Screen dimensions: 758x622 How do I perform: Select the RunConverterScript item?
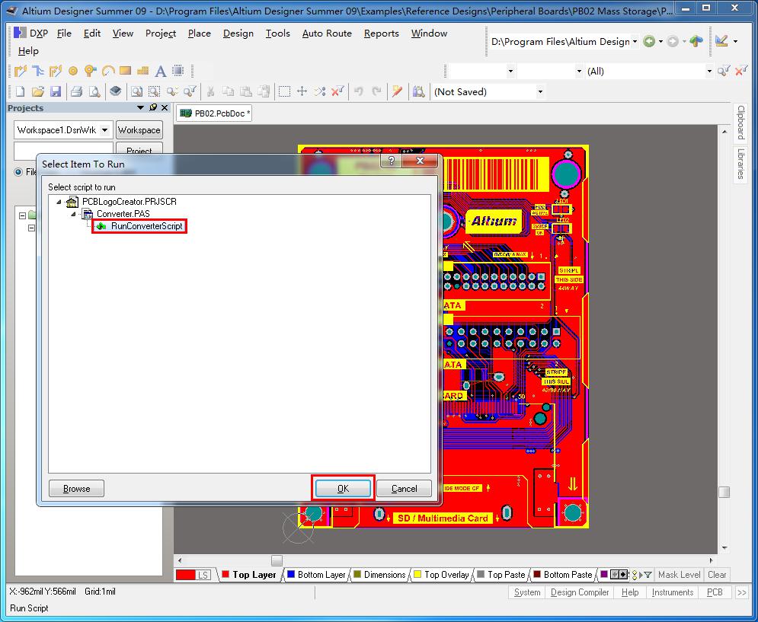coord(146,225)
